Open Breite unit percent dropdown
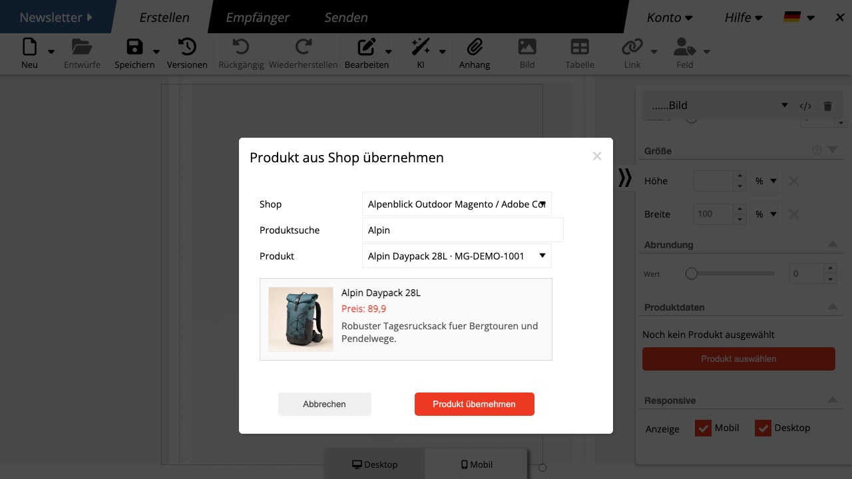 click(765, 214)
